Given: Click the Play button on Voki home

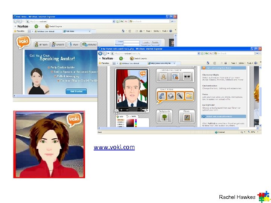Looking at the screenshot, I should point(74,44).
